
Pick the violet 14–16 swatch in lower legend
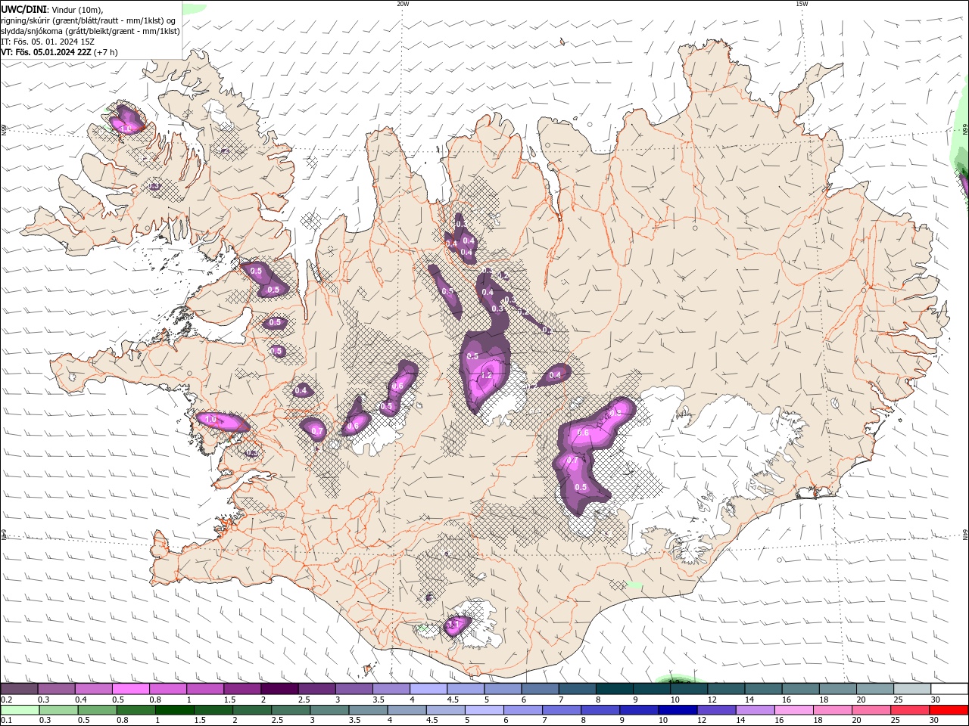(x=755, y=709)
